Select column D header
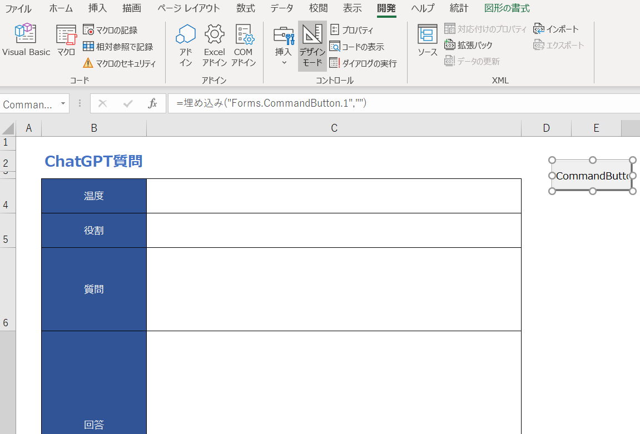This screenshot has width=640, height=434. [546, 128]
